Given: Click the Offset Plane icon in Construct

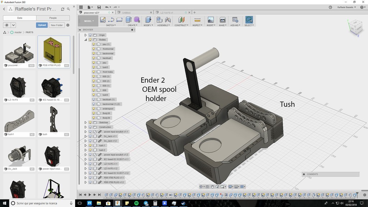Looking at the screenshot, I should (x=181, y=20).
